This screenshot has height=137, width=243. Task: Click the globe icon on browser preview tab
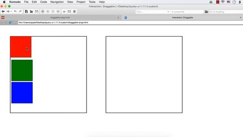(x=126, y=18)
